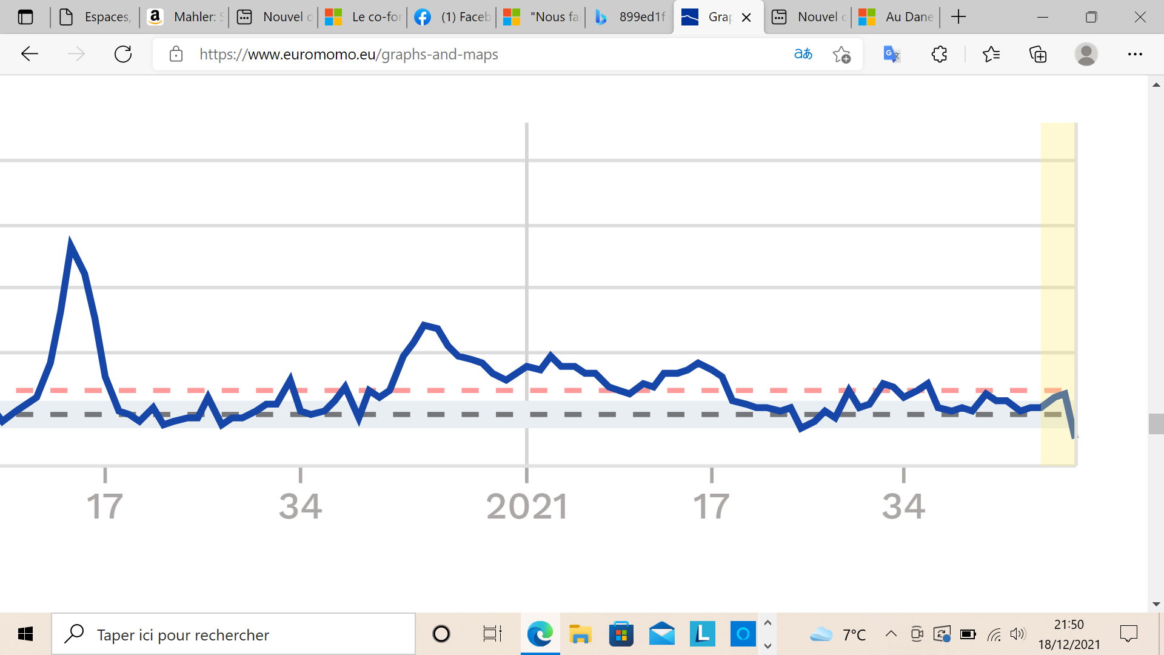
Task: Open the Favorites list icon
Action: (x=991, y=54)
